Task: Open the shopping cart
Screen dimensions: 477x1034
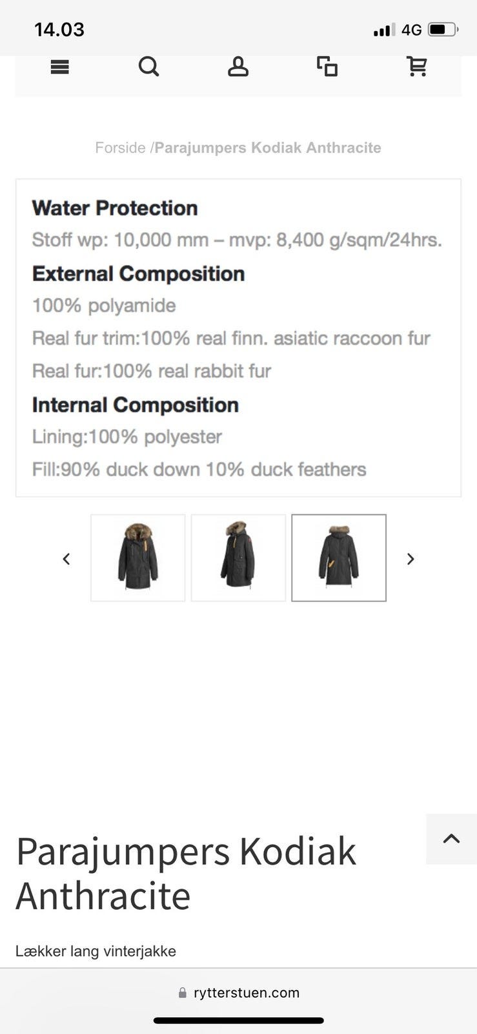Action: [417, 67]
